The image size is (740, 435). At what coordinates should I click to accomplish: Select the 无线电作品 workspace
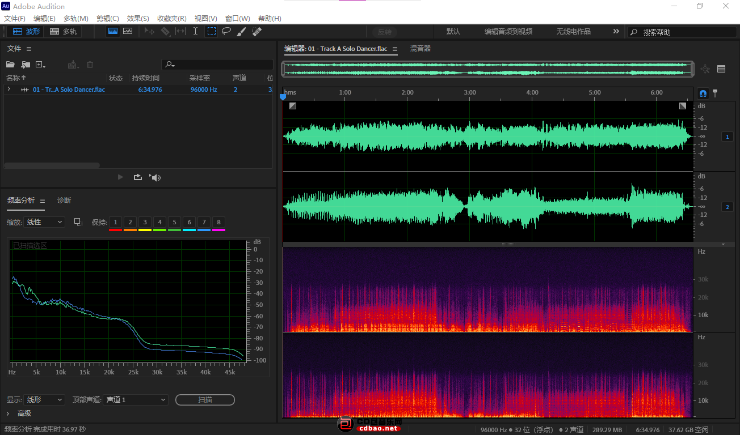click(573, 32)
